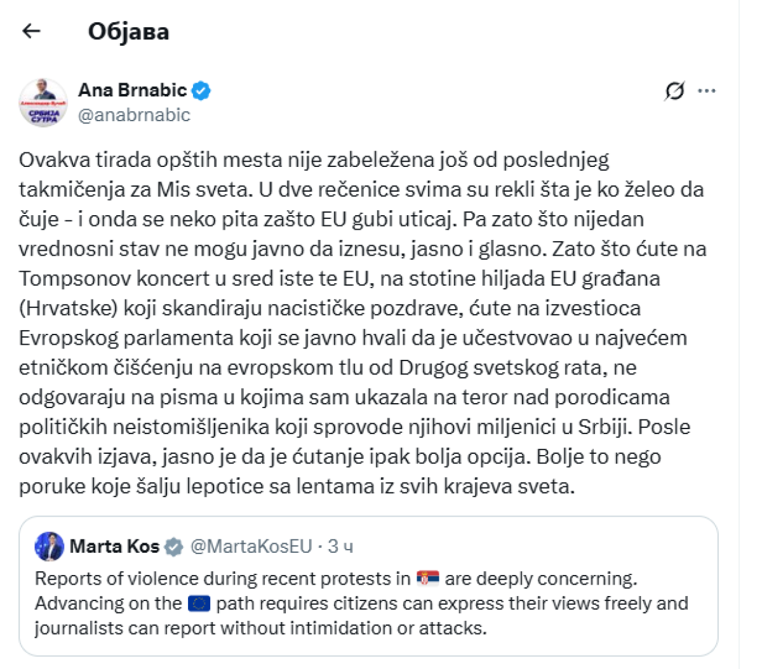This screenshot has height=669, width=762.
Task: Click the last line 'journalists can report' in quote
Action: 260,628
